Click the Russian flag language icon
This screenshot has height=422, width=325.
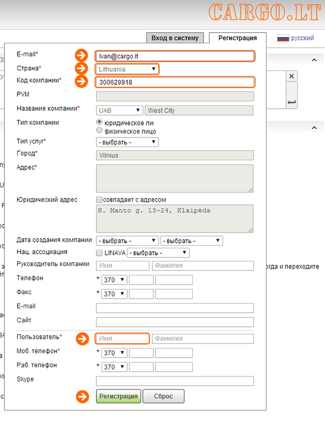coord(283,38)
